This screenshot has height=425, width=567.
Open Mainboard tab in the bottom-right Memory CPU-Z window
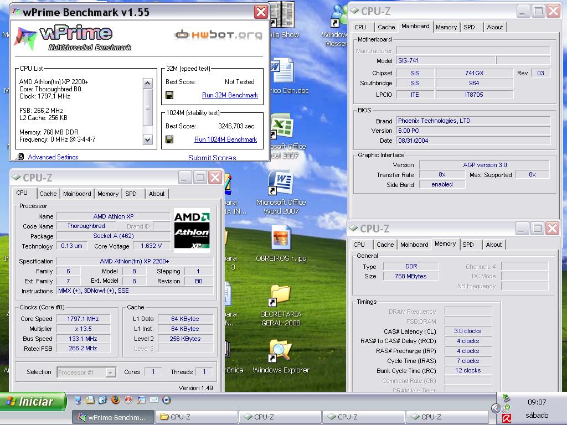click(x=414, y=245)
